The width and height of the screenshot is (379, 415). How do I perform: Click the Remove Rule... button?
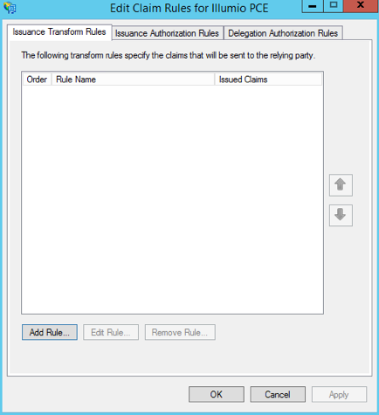[x=180, y=332]
